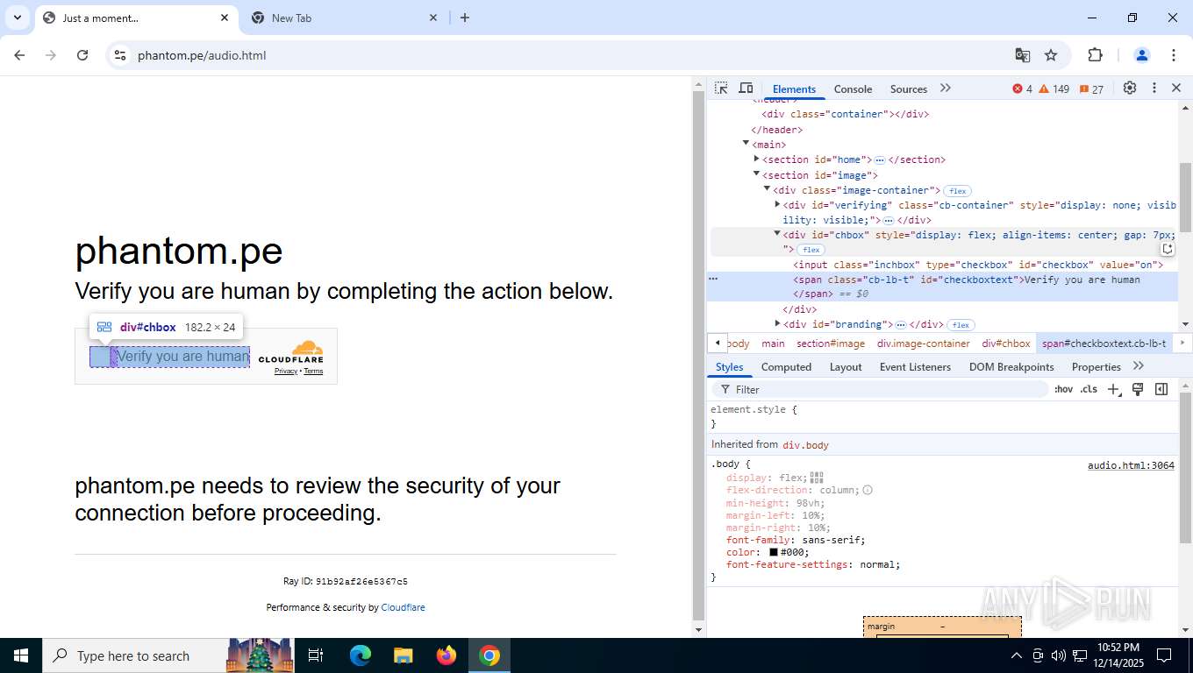Screen dimensions: 1193x673
Task: Add a new style rule plus icon
Action: (x=1114, y=389)
